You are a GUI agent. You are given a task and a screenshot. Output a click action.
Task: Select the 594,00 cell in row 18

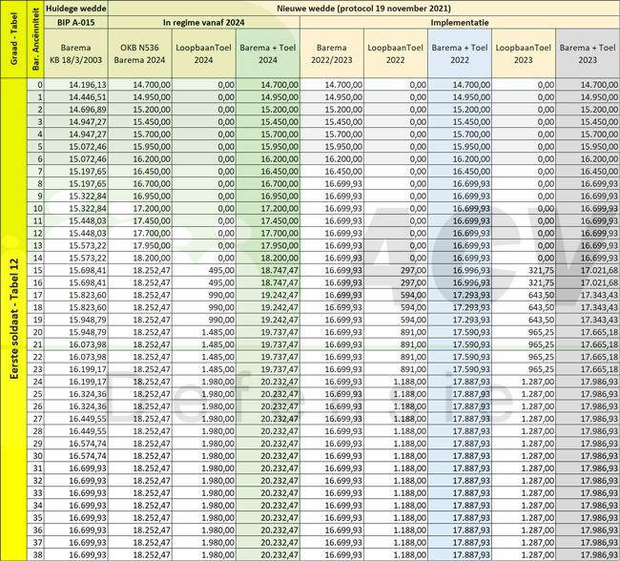(x=396, y=307)
